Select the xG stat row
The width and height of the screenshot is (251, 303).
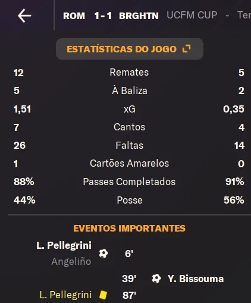point(129,109)
